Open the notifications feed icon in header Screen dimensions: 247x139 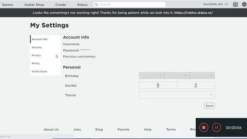click(235, 5)
